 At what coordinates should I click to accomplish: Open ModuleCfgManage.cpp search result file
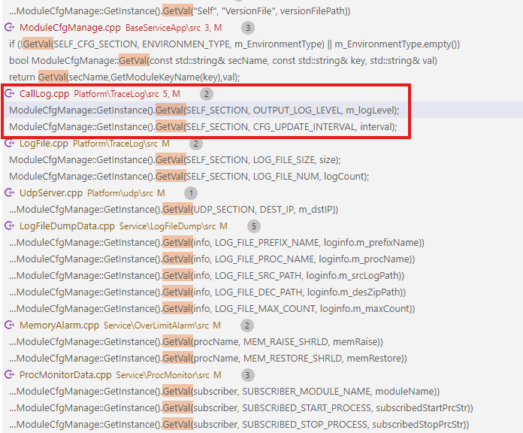point(70,27)
